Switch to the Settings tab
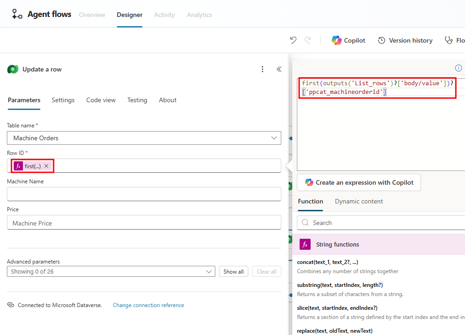465x335 pixels. click(x=63, y=100)
